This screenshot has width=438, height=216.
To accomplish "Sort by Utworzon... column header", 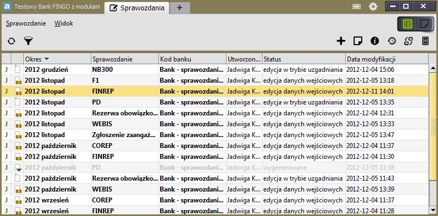I will [x=244, y=59].
